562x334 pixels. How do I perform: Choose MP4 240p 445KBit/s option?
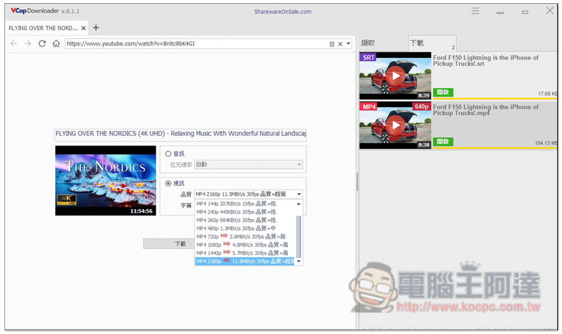tap(246, 212)
